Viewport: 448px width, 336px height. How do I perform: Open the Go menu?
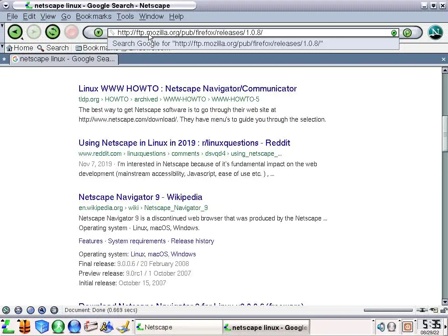(66, 17)
